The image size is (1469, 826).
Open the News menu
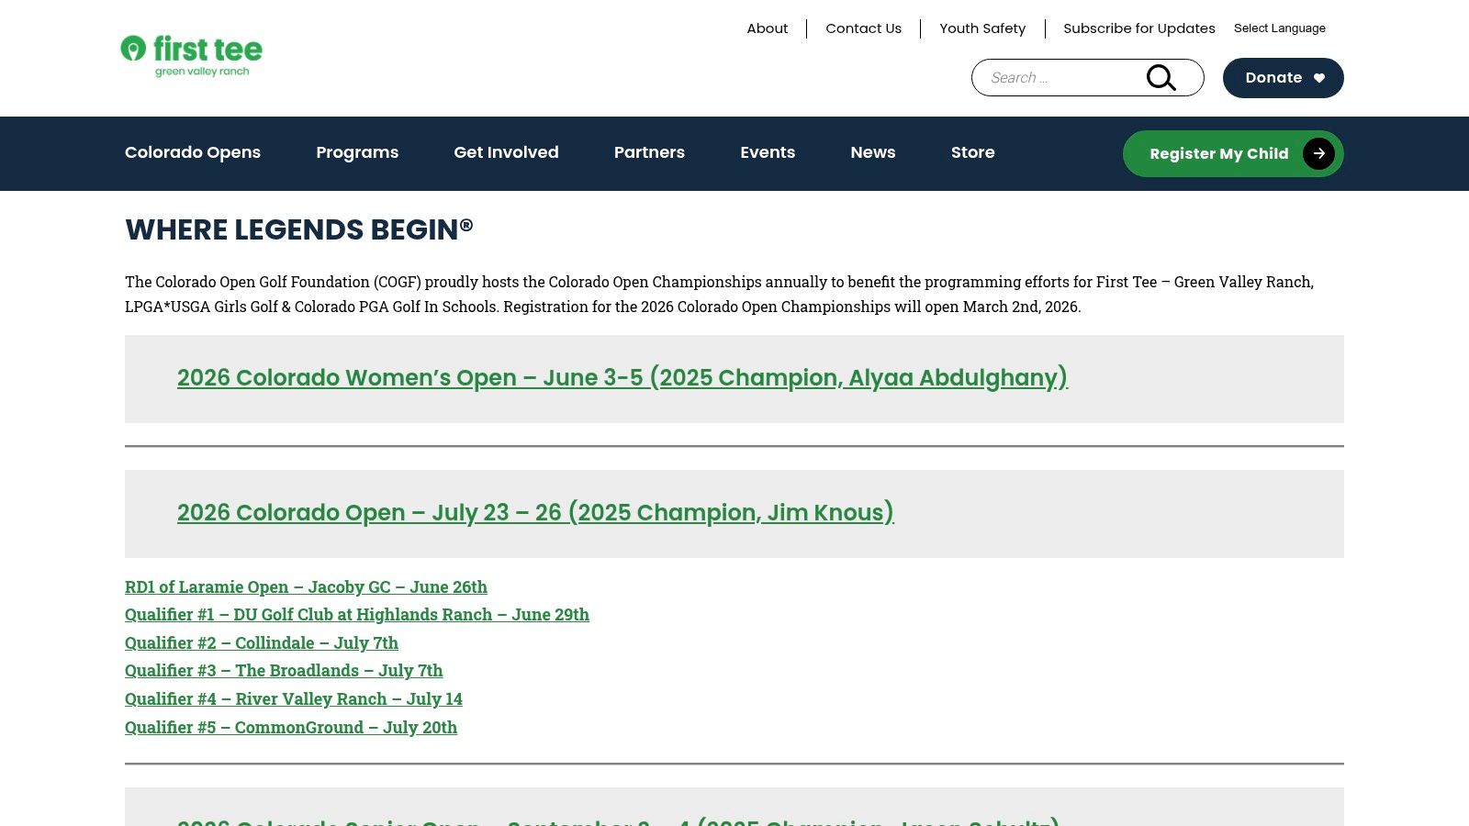(x=873, y=152)
